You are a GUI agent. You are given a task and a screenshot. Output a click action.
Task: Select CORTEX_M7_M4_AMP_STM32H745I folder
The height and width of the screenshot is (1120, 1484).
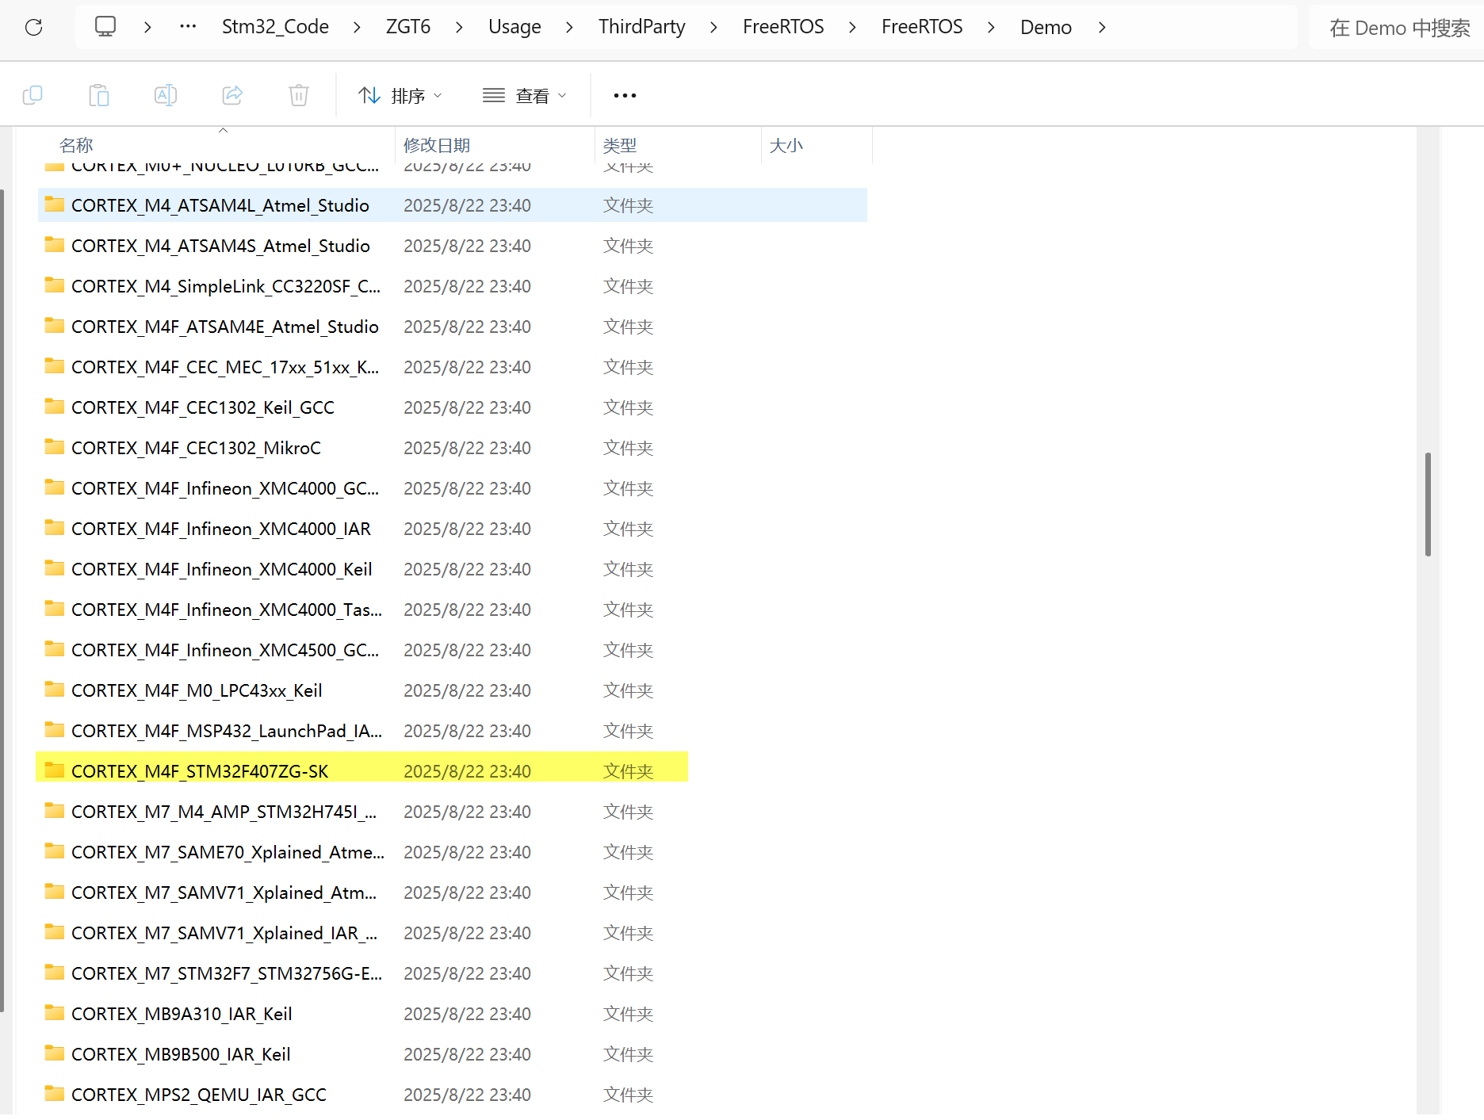coord(452,812)
